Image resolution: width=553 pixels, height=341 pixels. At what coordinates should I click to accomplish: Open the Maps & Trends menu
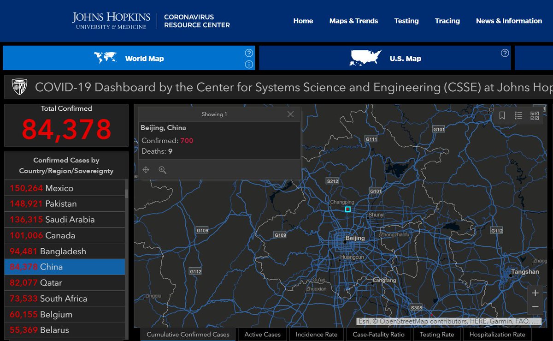click(353, 21)
